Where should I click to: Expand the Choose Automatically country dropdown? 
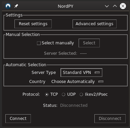click(x=77, y=82)
